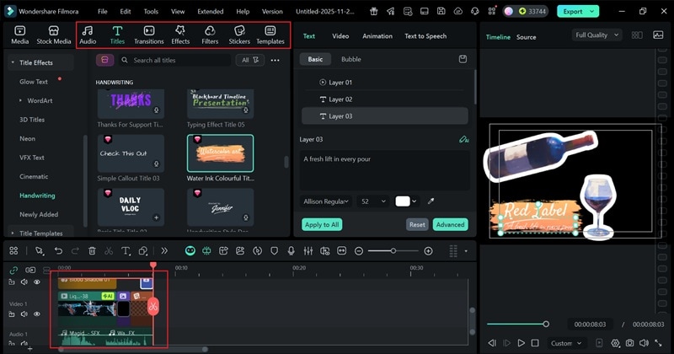
Task: Click the voiceover microphone icon
Action: [291, 251]
